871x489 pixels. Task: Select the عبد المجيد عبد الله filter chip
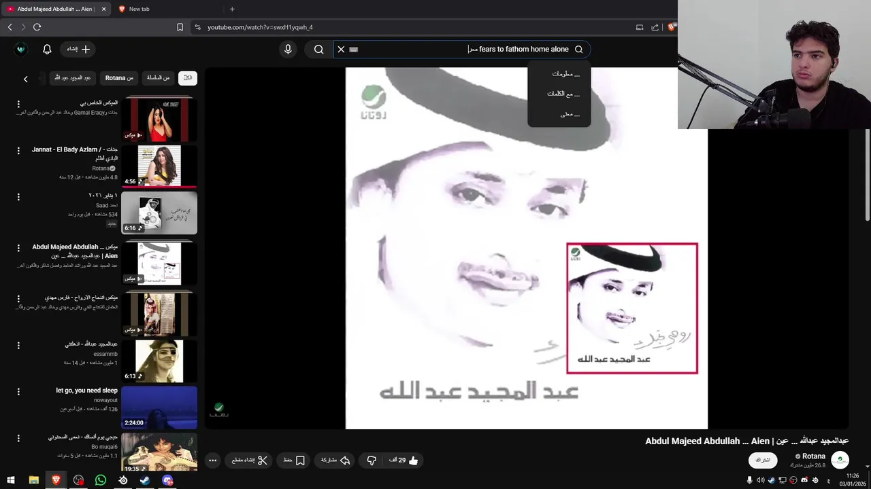click(72, 77)
